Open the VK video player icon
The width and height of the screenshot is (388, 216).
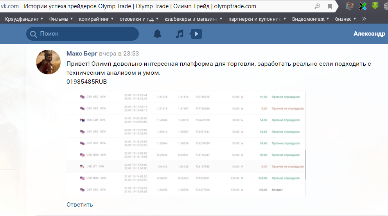tap(196, 34)
